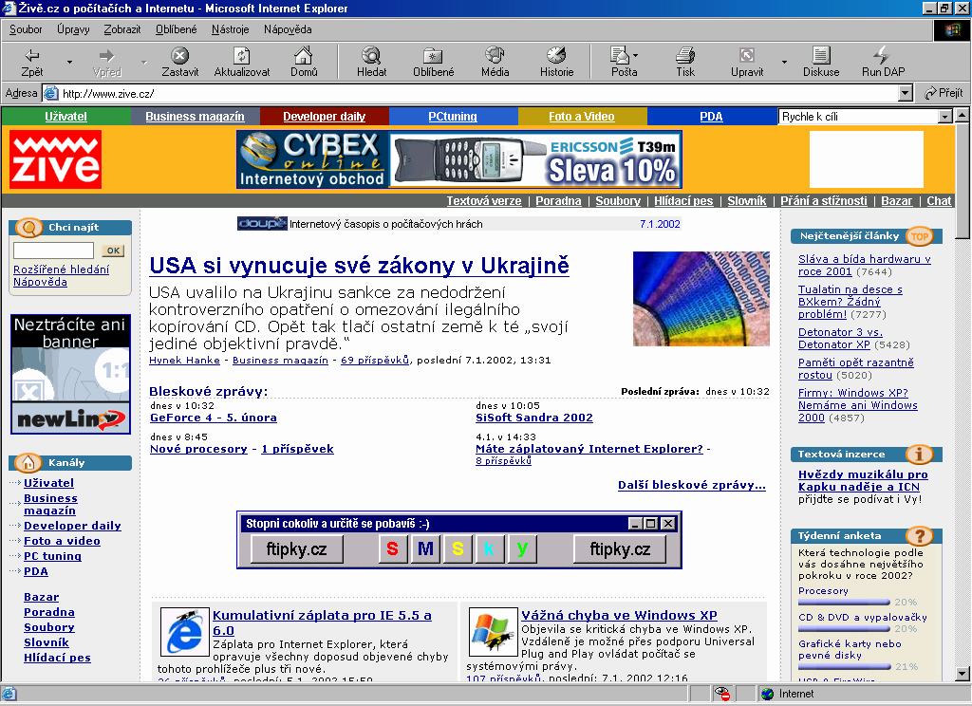Image resolution: width=972 pixels, height=706 pixels.
Task: Open the GeForce 4 - 5. února news
Action: 214,418
